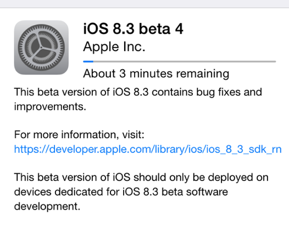Click the gray navigation bar at top
This screenshot has width=289, height=239.
[x=144, y=4]
